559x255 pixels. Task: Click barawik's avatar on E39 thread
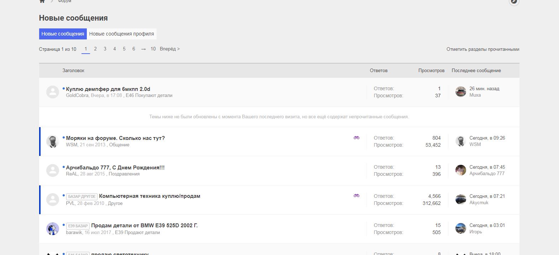tap(53, 229)
